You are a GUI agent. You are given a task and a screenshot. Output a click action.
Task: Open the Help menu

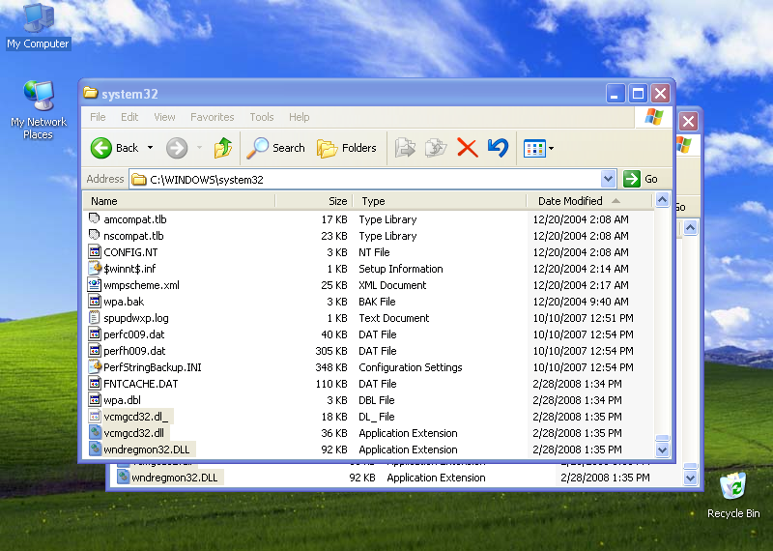(x=300, y=117)
